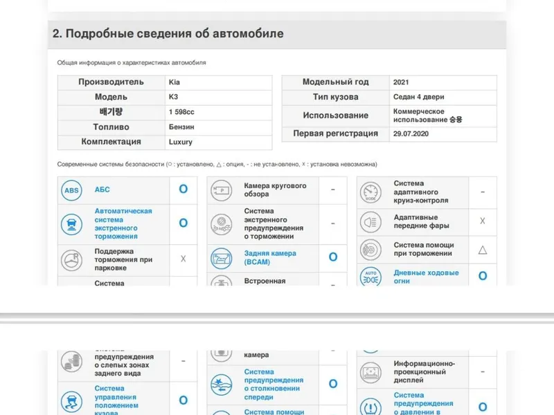
Task: Click the installed O mark next to АБС
Action: [183, 189]
